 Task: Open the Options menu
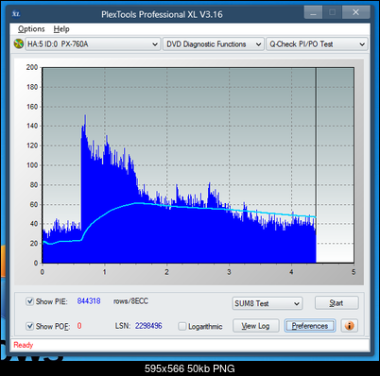pyautogui.click(x=31, y=29)
